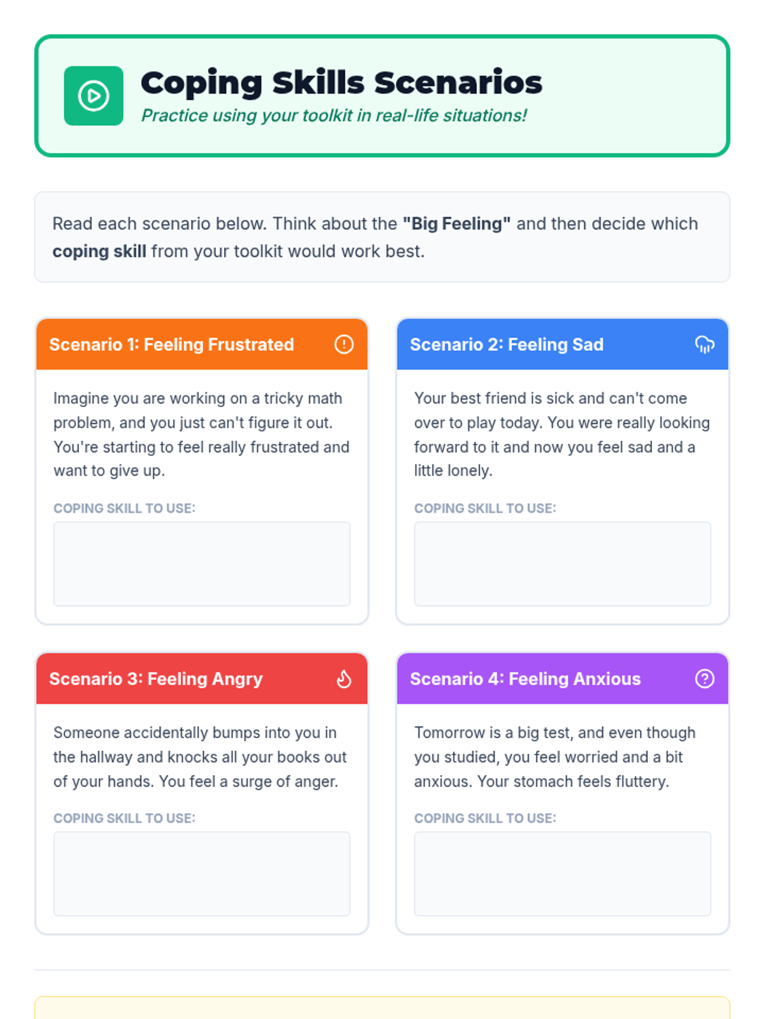The image size is (764, 1019).
Task: Click the tricky math problem scenario paragraph
Action: (x=202, y=434)
